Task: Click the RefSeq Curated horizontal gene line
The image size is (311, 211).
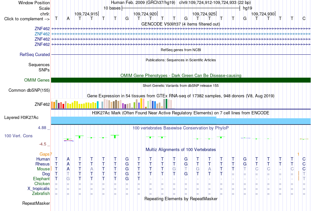Action: click(x=181, y=54)
